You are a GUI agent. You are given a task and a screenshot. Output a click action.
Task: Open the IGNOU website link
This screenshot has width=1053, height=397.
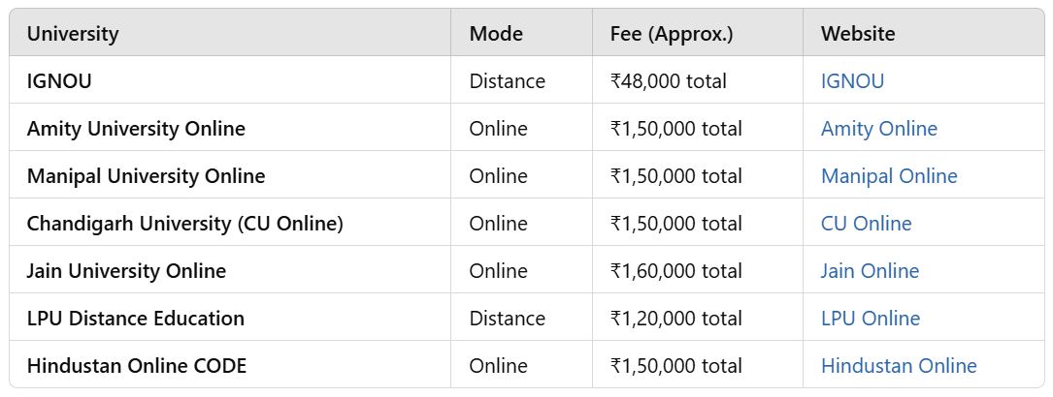852,81
